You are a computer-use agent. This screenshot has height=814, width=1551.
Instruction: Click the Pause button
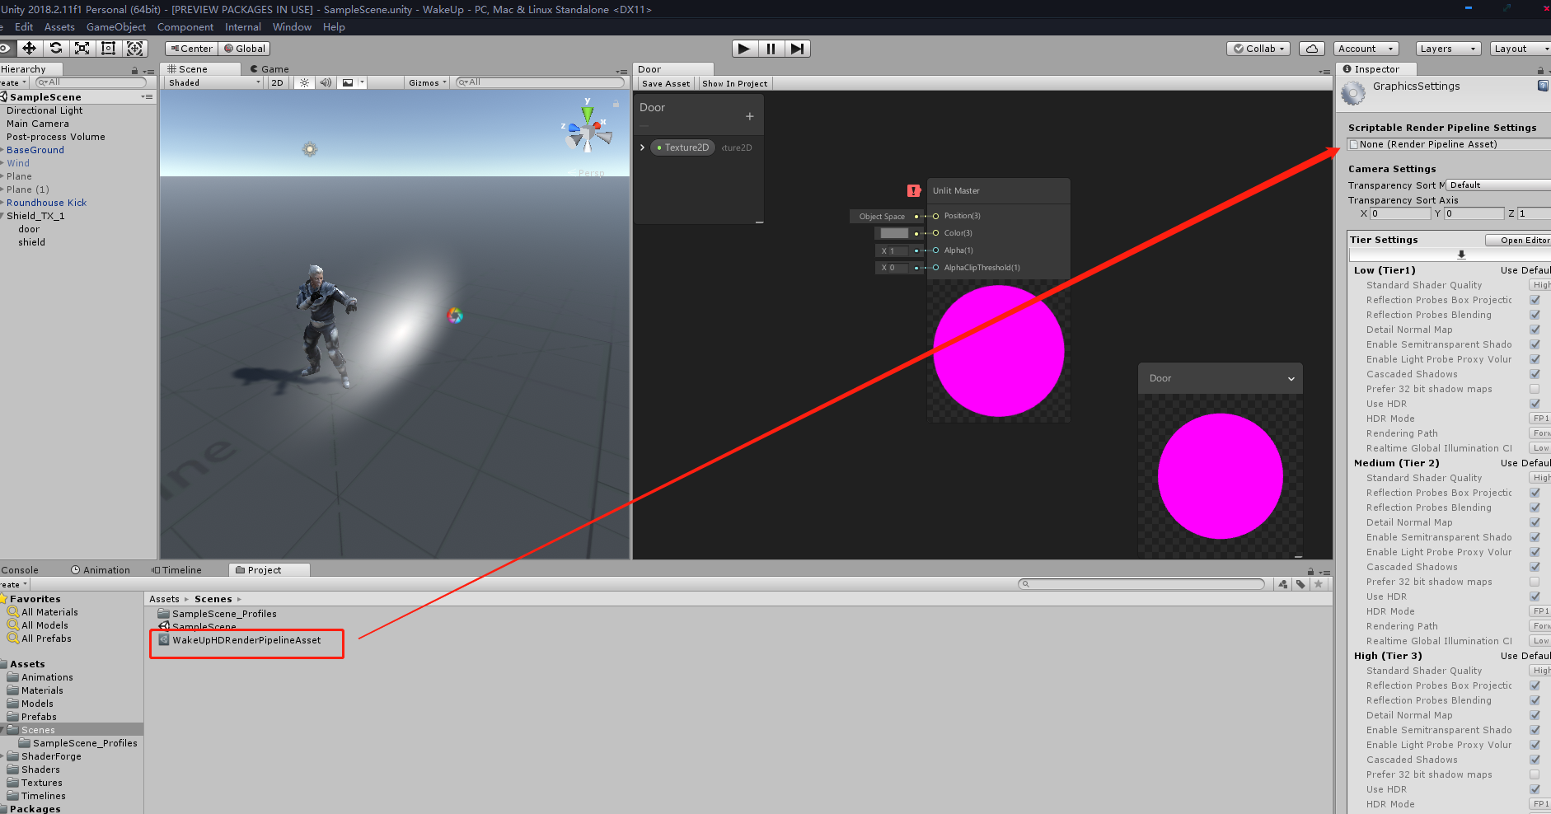pos(771,49)
